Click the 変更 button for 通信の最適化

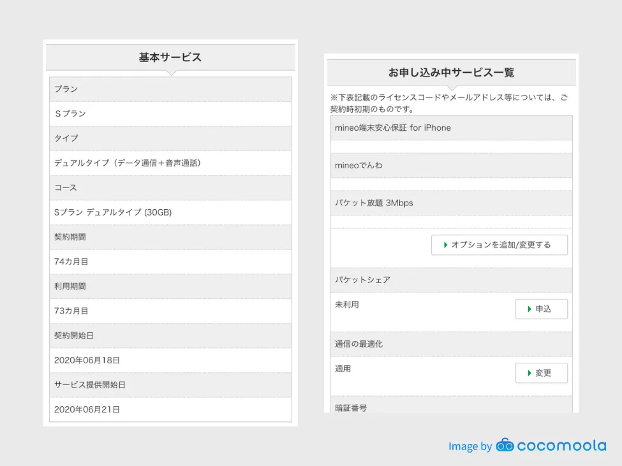click(541, 373)
